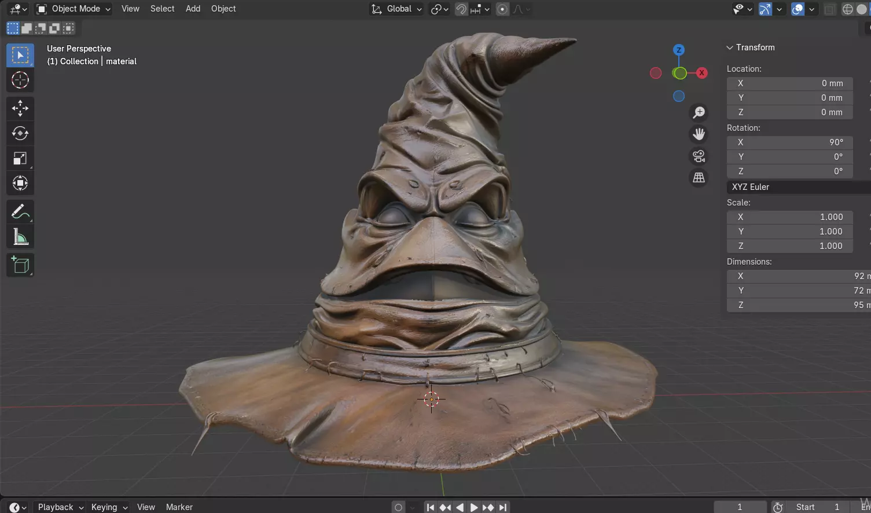Open the snapping options dropdown
Screen dimensions: 871x513
click(481, 9)
